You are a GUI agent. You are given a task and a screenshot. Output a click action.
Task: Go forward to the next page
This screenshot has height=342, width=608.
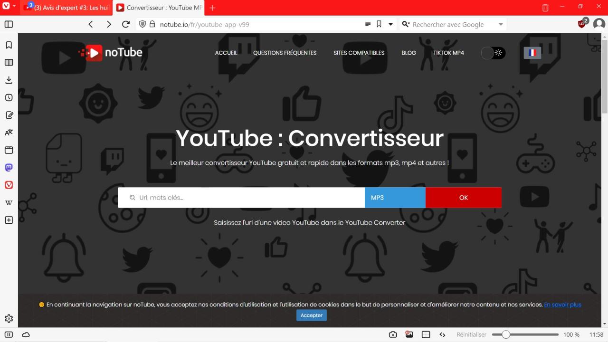point(109,24)
